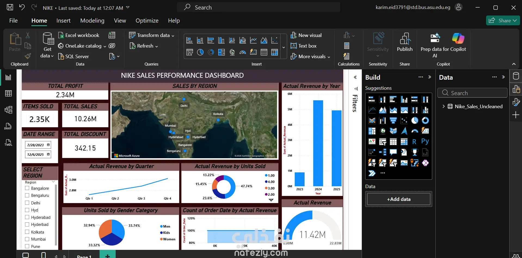Select R script visual in Build pane

(414, 142)
